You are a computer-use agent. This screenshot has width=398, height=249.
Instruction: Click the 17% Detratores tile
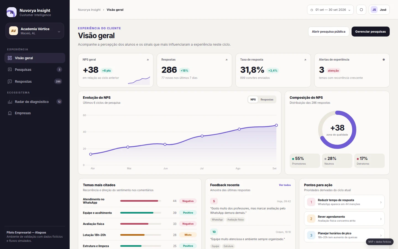pos(370,161)
